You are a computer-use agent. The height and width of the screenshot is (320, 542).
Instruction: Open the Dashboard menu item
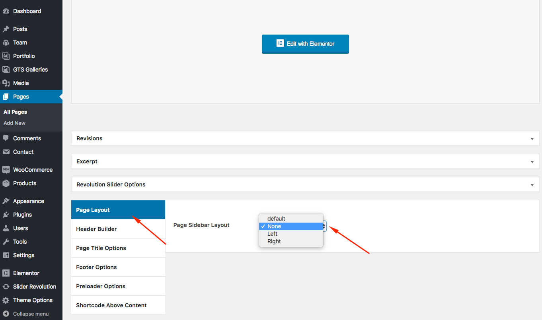point(31,11)
